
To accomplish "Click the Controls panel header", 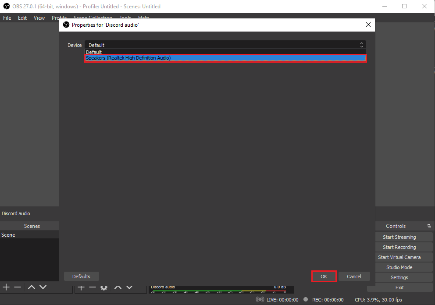I will coord(396,226).
